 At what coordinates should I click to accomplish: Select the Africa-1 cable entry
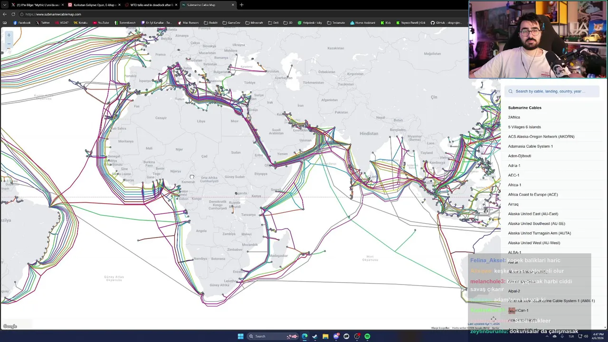(x=514, y=185)
